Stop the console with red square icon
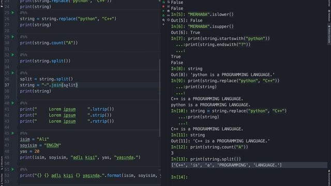Viewport: 331px width, 186px height. (x=163, y=7)
